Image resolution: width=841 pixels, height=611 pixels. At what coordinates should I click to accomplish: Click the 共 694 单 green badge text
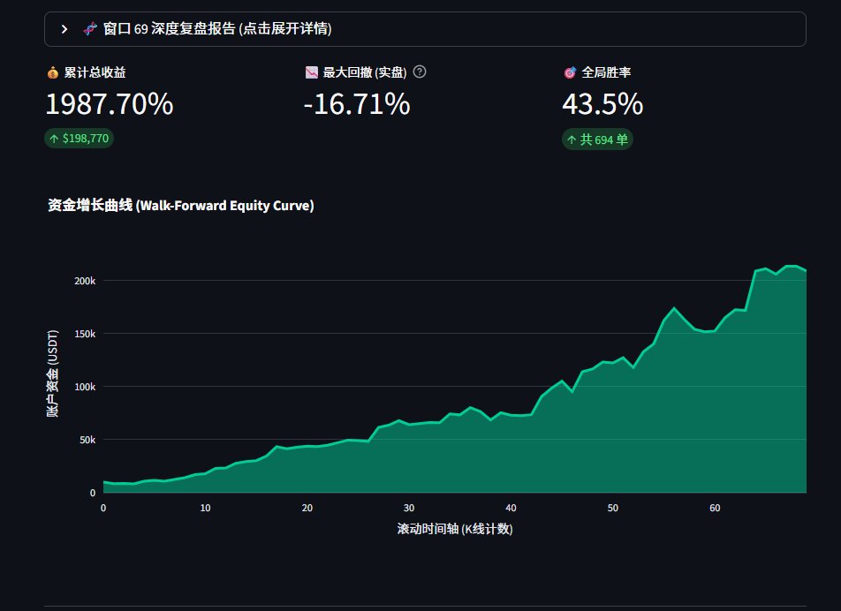click(x=603, y=140)
